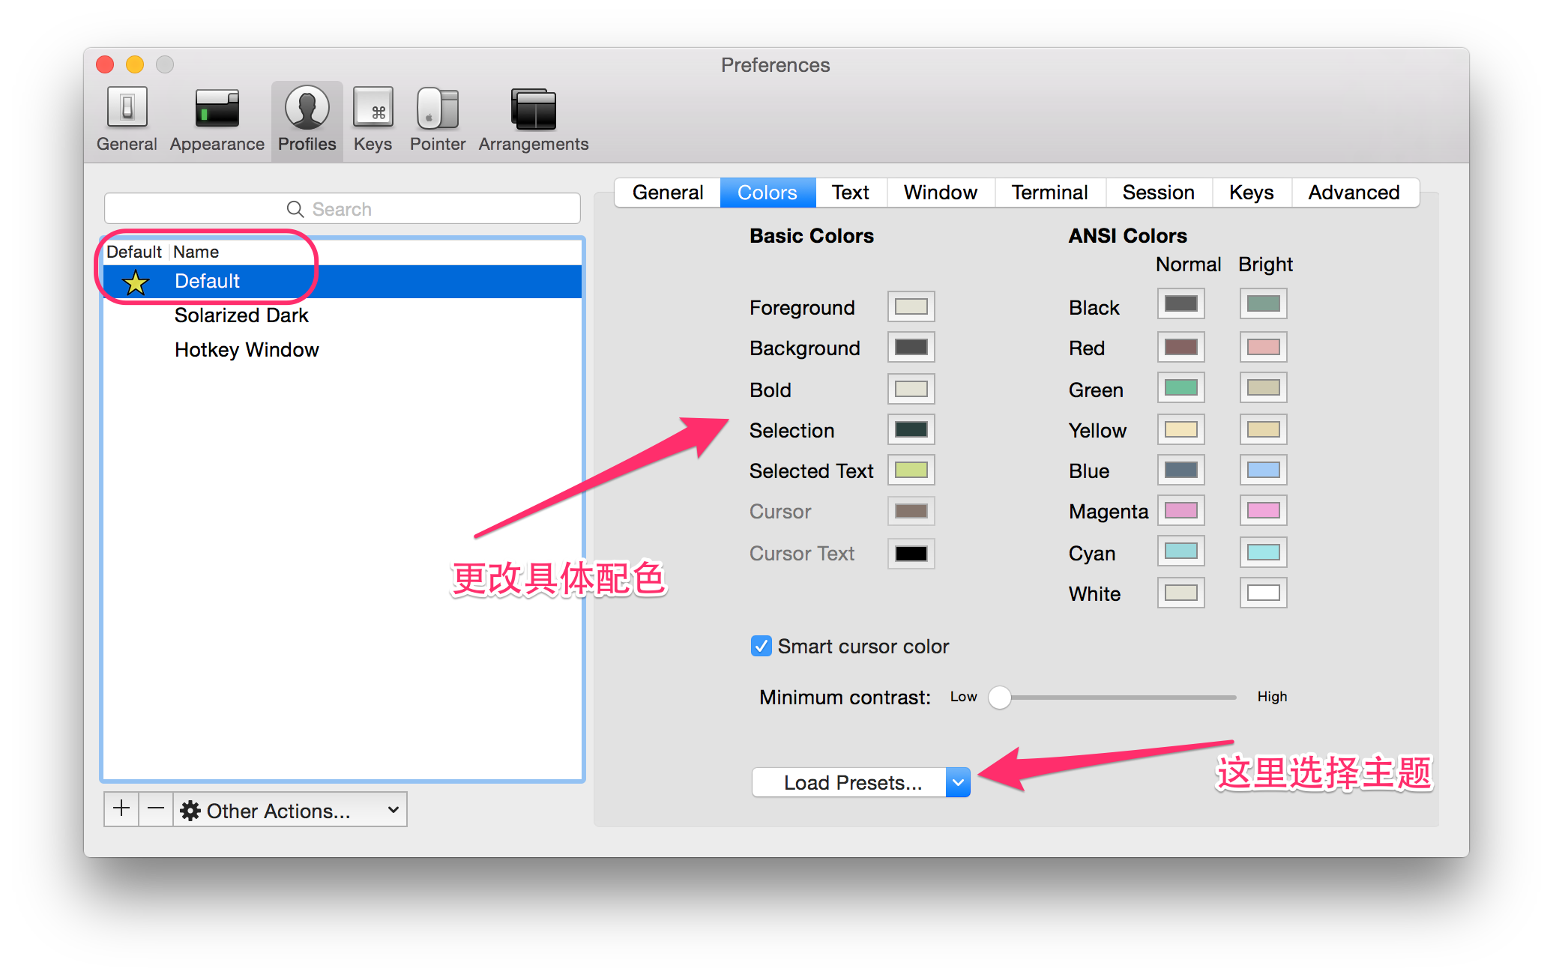This screenshot has width=1553, height=977.
Task: Select the Appearance preferences icon
Action: tap(217, 116)
